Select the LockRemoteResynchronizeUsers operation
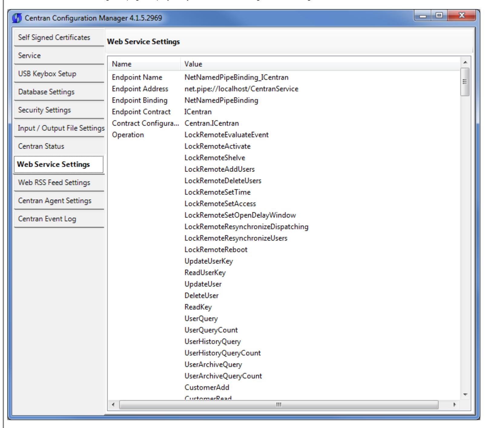The image size is (487, 428). pos(236,238)
